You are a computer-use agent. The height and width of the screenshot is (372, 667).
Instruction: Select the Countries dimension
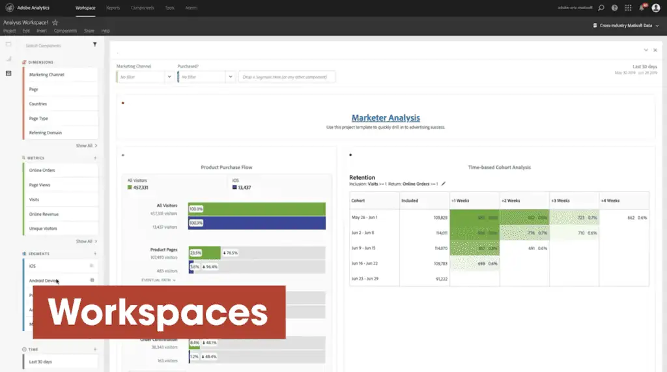click(61, 104)
